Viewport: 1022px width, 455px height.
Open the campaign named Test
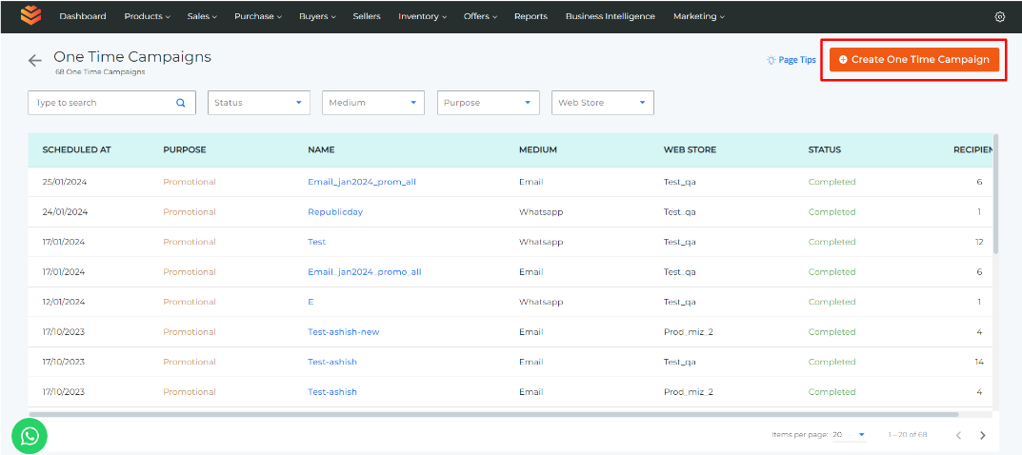(x=316, y=242)
